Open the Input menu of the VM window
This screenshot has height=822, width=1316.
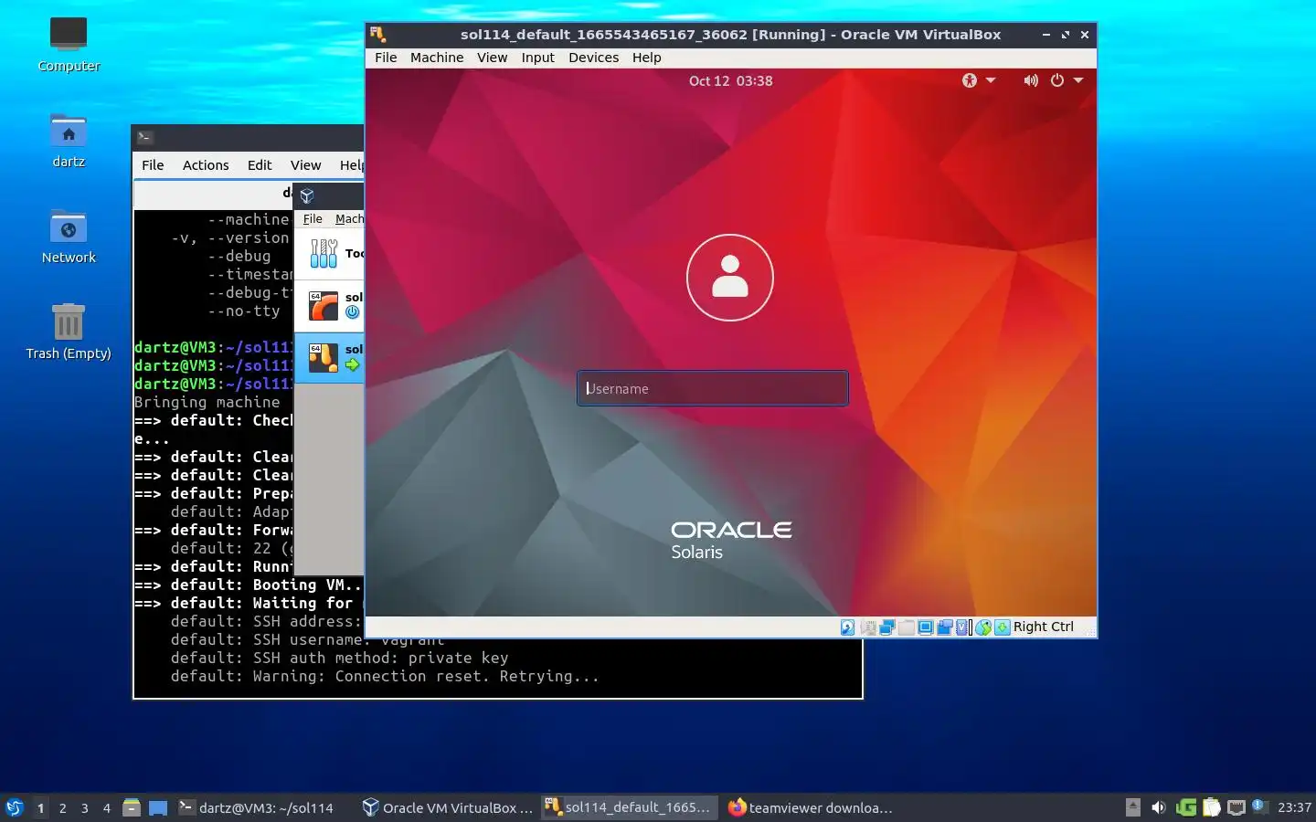click(x=538, y=57)
